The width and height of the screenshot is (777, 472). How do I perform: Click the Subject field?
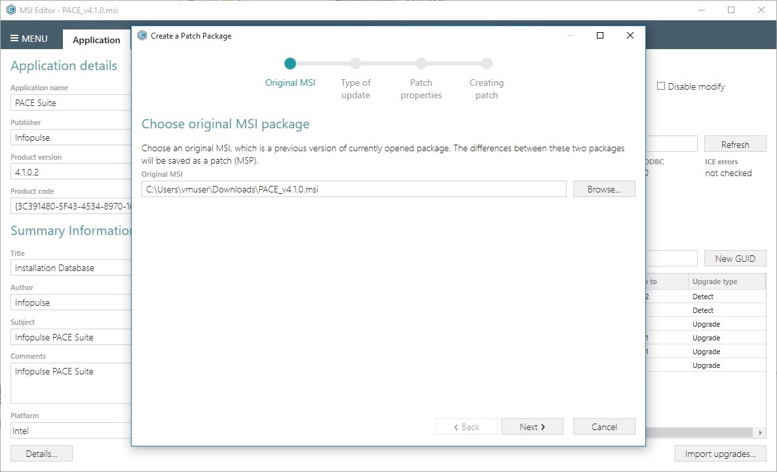point(71,337)
